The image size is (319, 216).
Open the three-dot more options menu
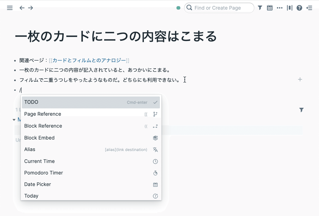280,8
